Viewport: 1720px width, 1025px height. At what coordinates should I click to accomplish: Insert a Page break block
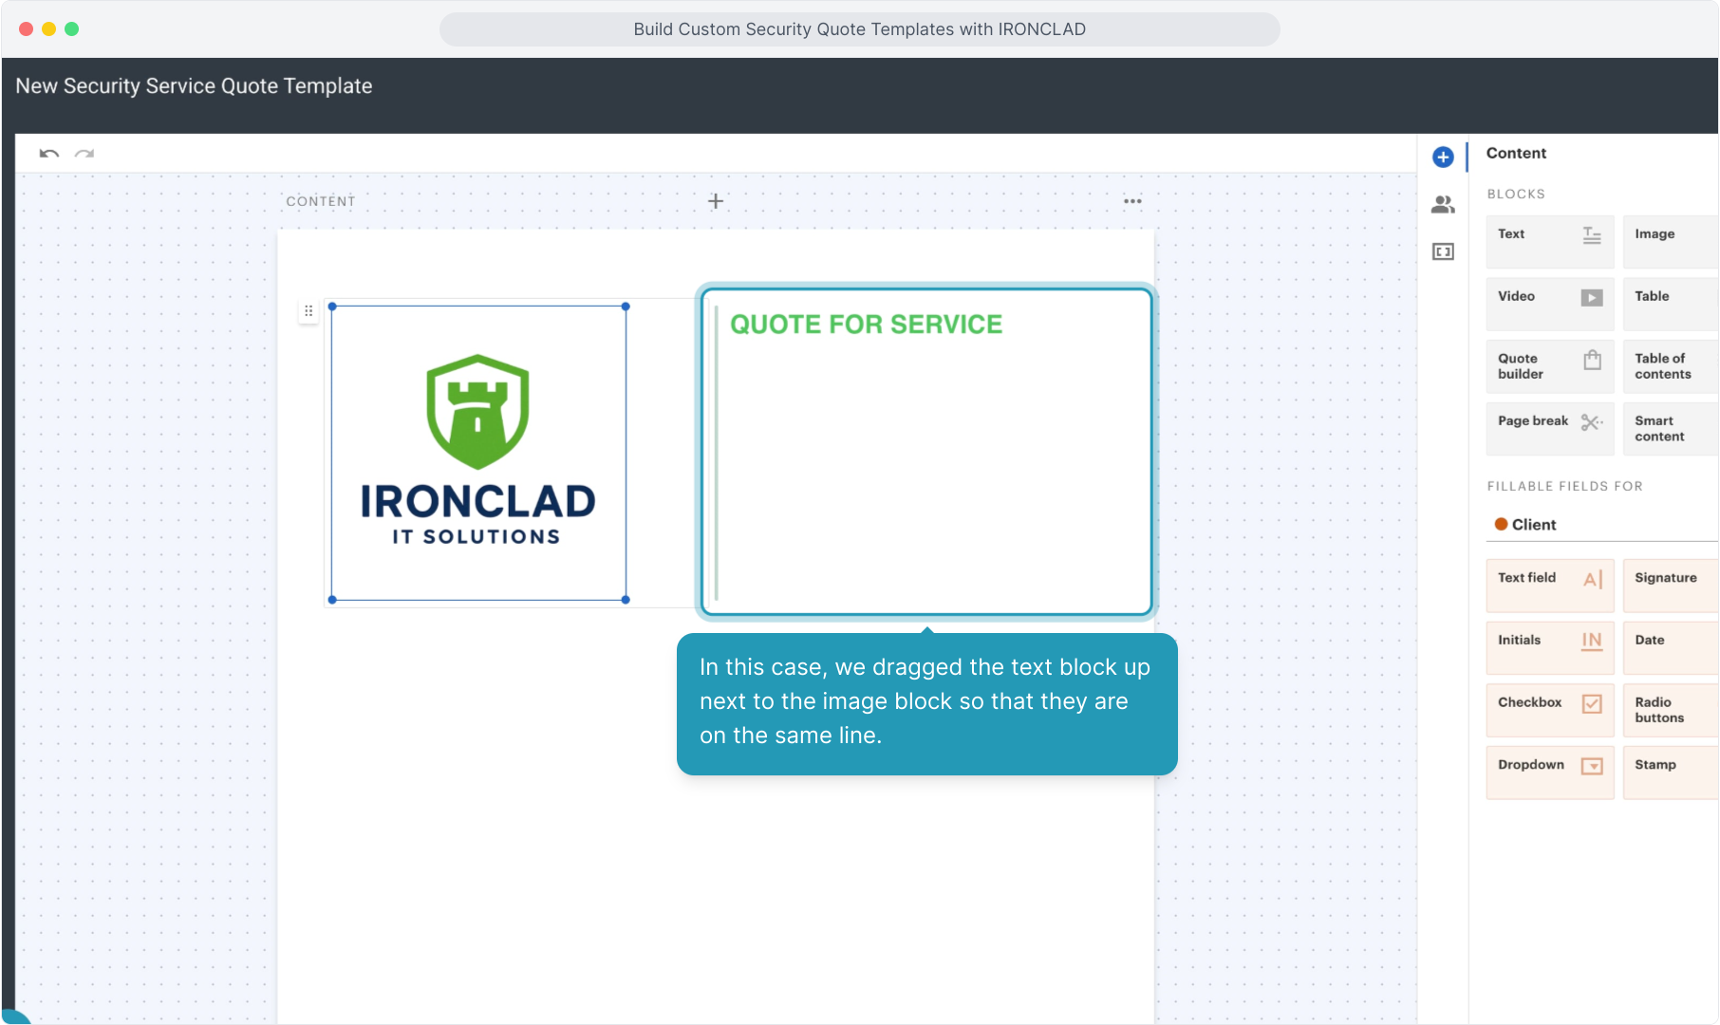pyautogui.click(x=1549, y=428)
